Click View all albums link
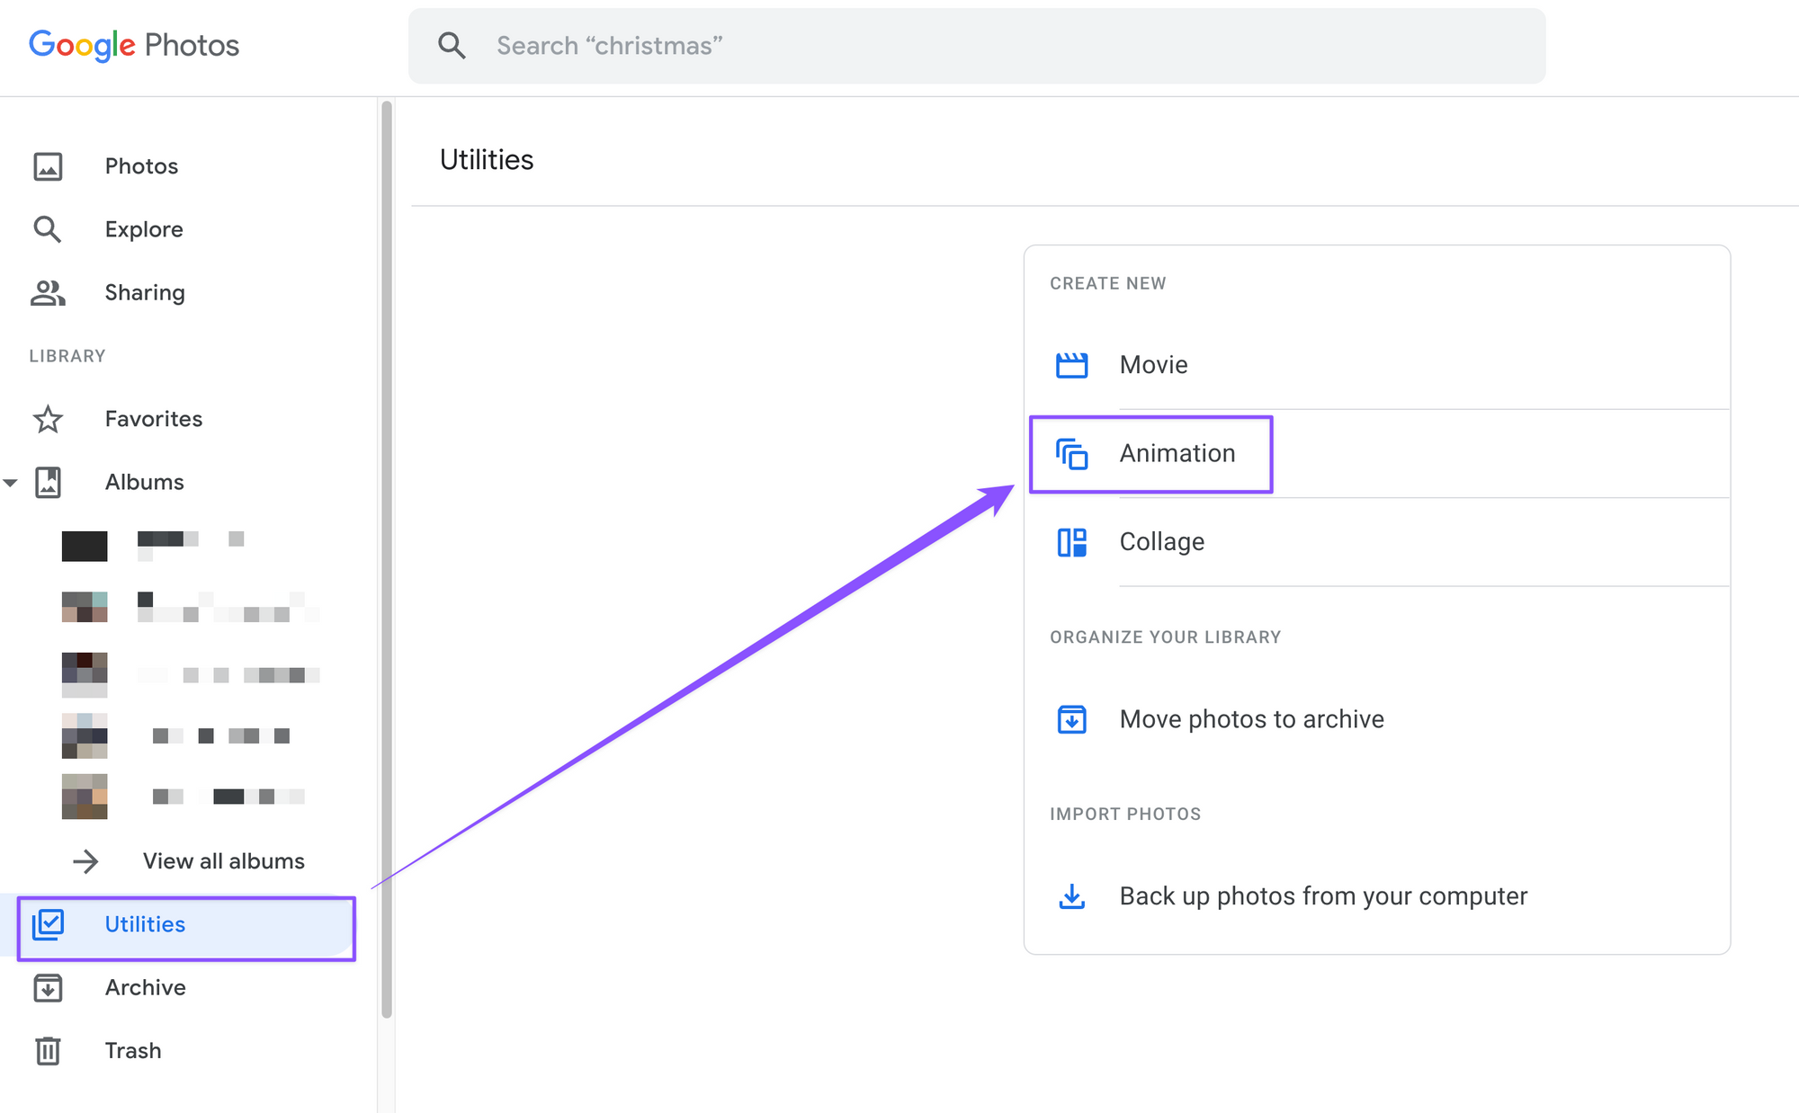The image size is (1799, 1113). click(223, 861)
